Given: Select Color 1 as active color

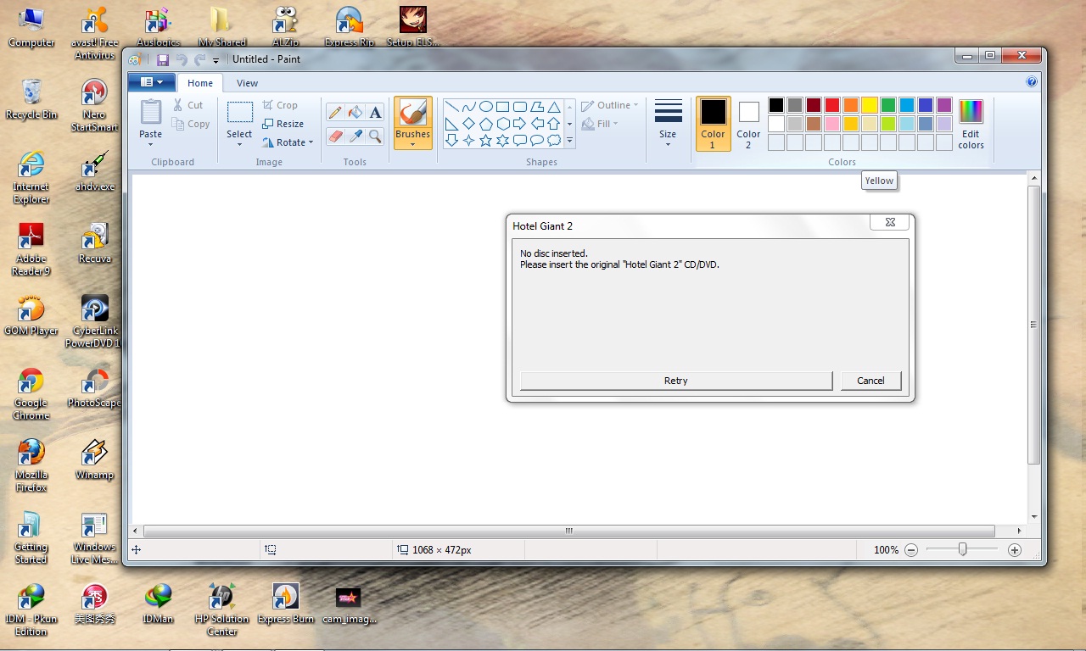Looking at the screenshot, I should [713, 124].
